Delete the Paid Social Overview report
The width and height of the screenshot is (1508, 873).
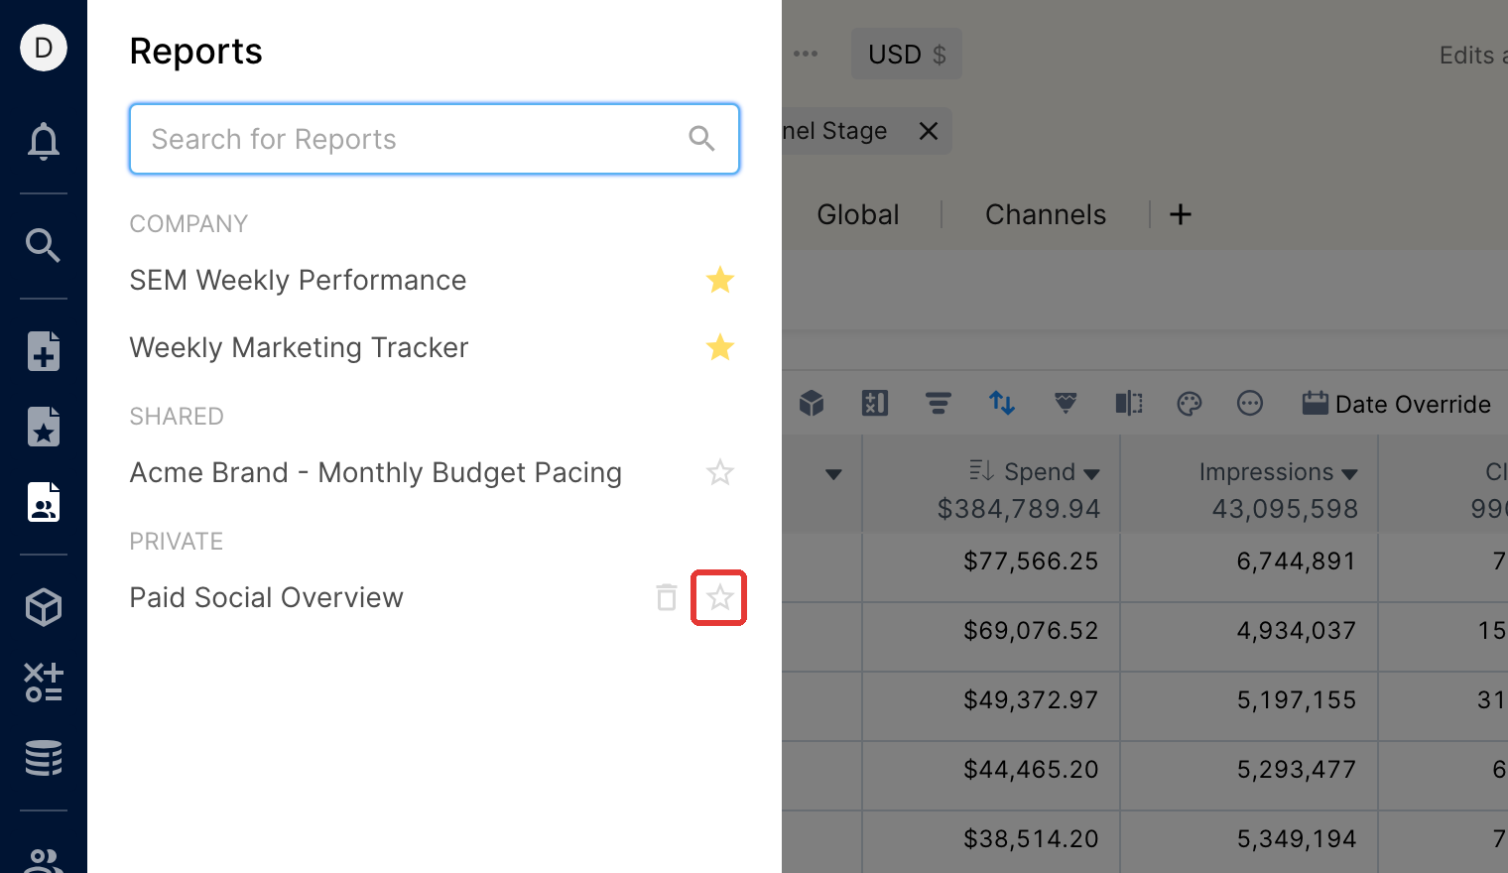tap(667, 597)
